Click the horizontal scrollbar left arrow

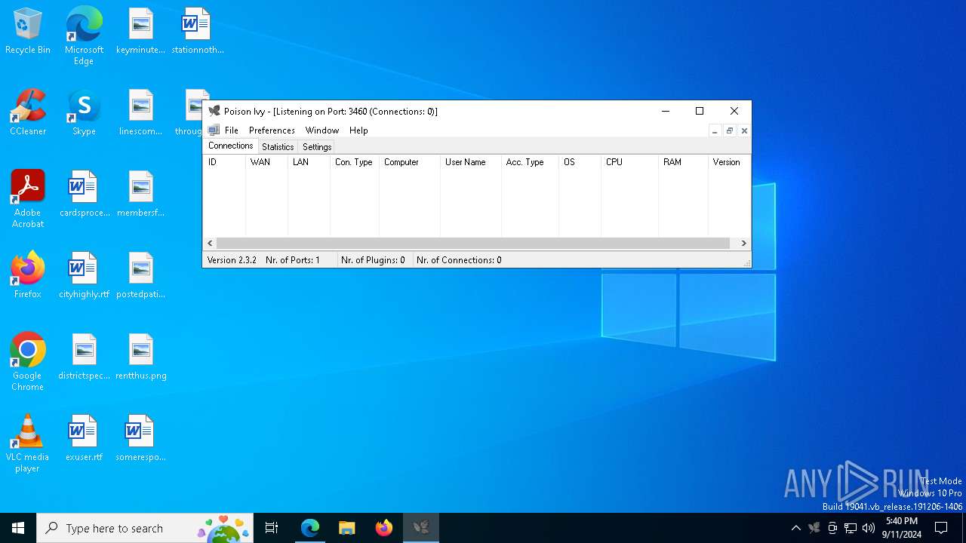click(x=211, y=243)
